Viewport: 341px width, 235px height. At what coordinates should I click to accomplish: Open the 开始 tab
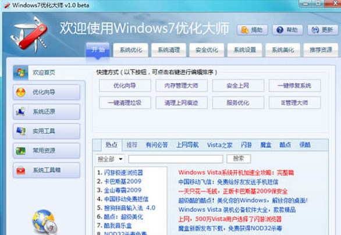(98, 50)
